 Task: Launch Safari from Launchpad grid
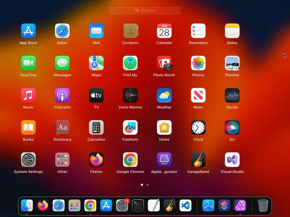click(62, 31)
